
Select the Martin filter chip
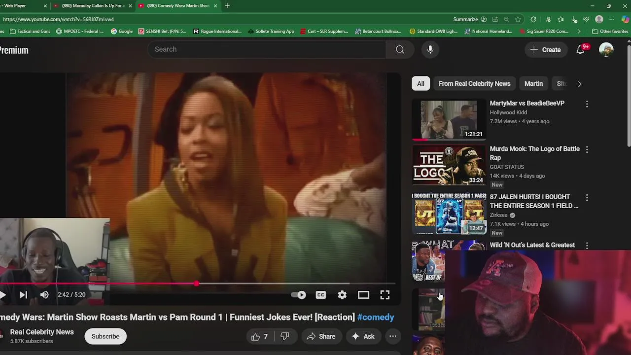click(533, 83)
